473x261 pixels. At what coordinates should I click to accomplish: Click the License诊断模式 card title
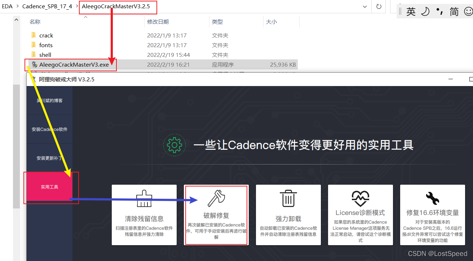(x=360, y=213)
